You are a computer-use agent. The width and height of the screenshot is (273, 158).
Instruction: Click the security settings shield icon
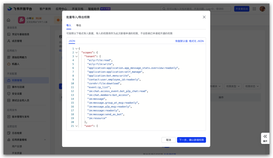9,94
